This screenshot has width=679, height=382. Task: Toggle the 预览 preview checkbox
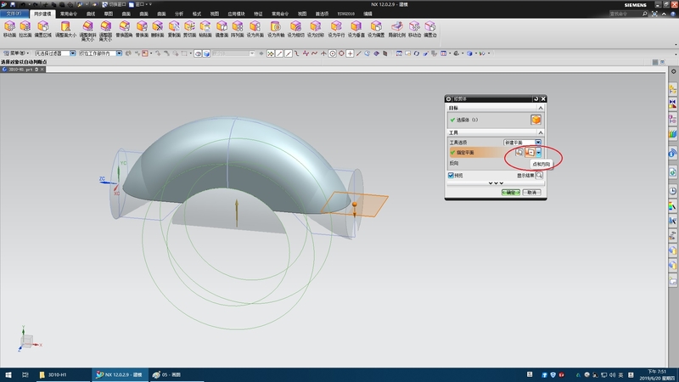452,176
